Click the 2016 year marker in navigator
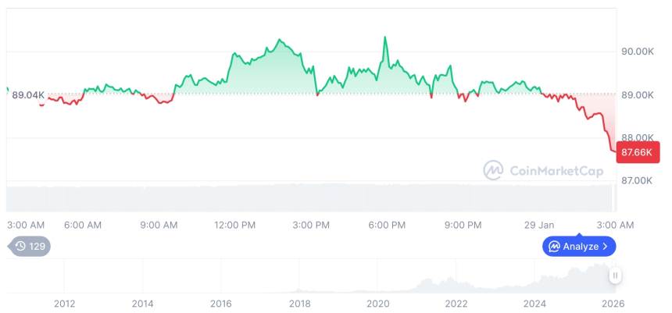 pyautogui.click(x=221, y=303)
